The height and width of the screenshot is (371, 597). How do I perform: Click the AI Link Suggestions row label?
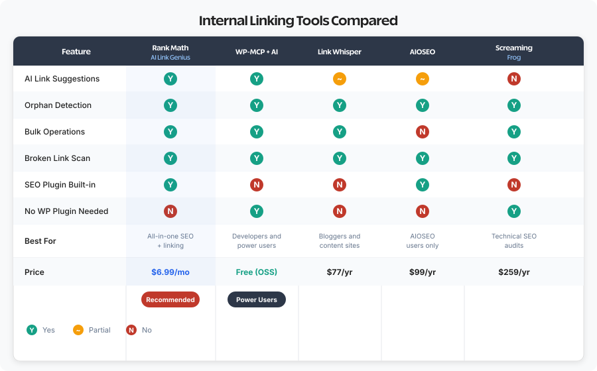tap(62, 79)
